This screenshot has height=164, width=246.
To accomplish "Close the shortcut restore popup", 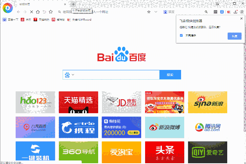I will (x=241, y=18).
